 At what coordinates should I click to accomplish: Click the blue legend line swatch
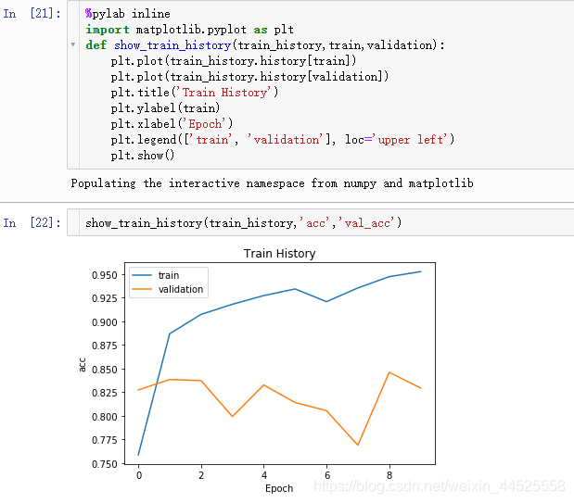coord(142,275)
